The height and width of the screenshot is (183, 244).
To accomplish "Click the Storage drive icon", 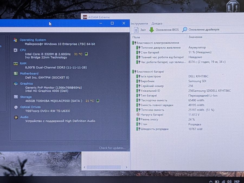I will pyautogui.click(x=16, y=97).
